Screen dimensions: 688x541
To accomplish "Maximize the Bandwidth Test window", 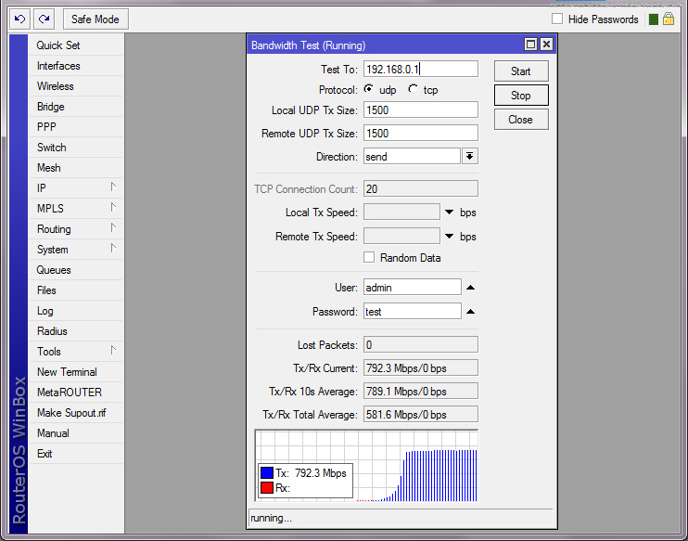I will pyautogui.click(x=530, y=45).
